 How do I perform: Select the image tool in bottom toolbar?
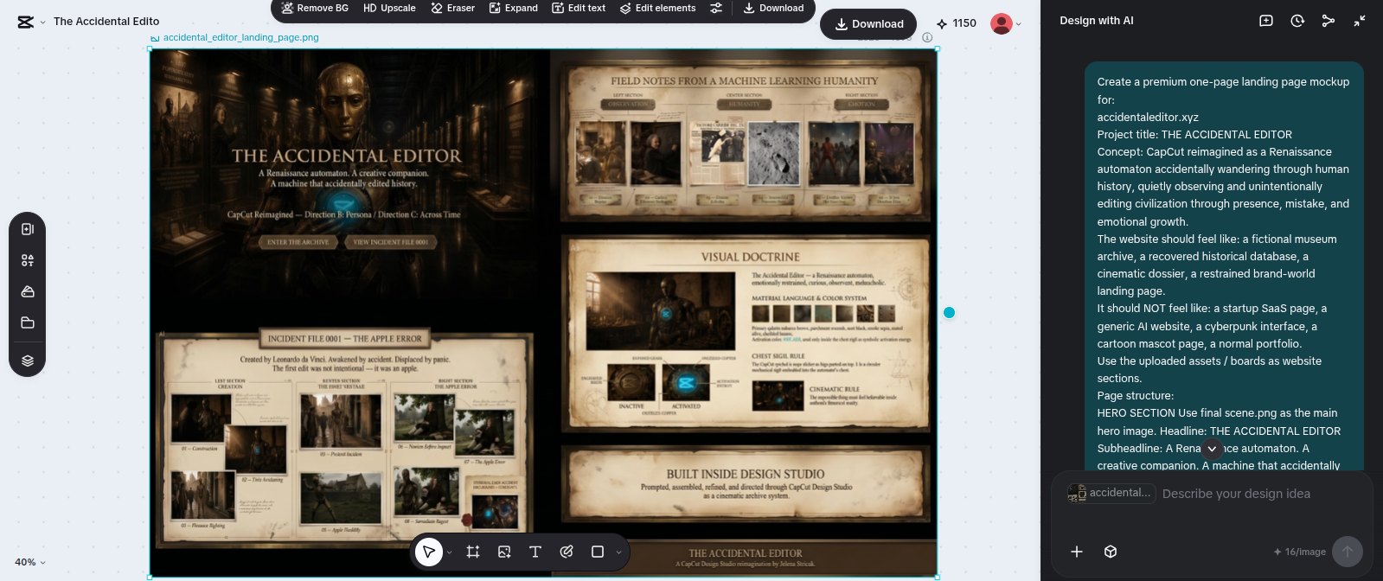504,552
